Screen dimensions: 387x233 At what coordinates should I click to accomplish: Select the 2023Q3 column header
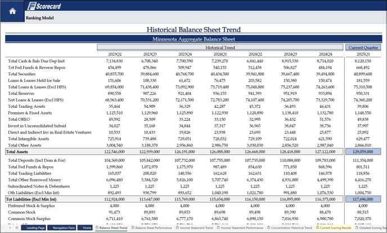pyautogui.click(x=150, y=54)
